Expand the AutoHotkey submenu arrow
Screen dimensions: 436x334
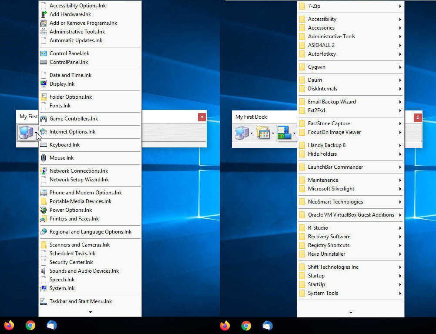tap(400, 54)
